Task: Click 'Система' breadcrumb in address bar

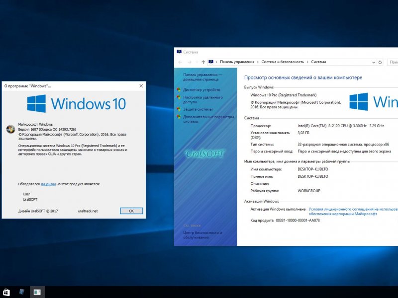Action: tap(318, 62)
